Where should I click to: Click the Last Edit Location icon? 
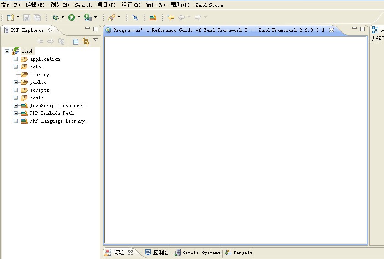[171, 17]
